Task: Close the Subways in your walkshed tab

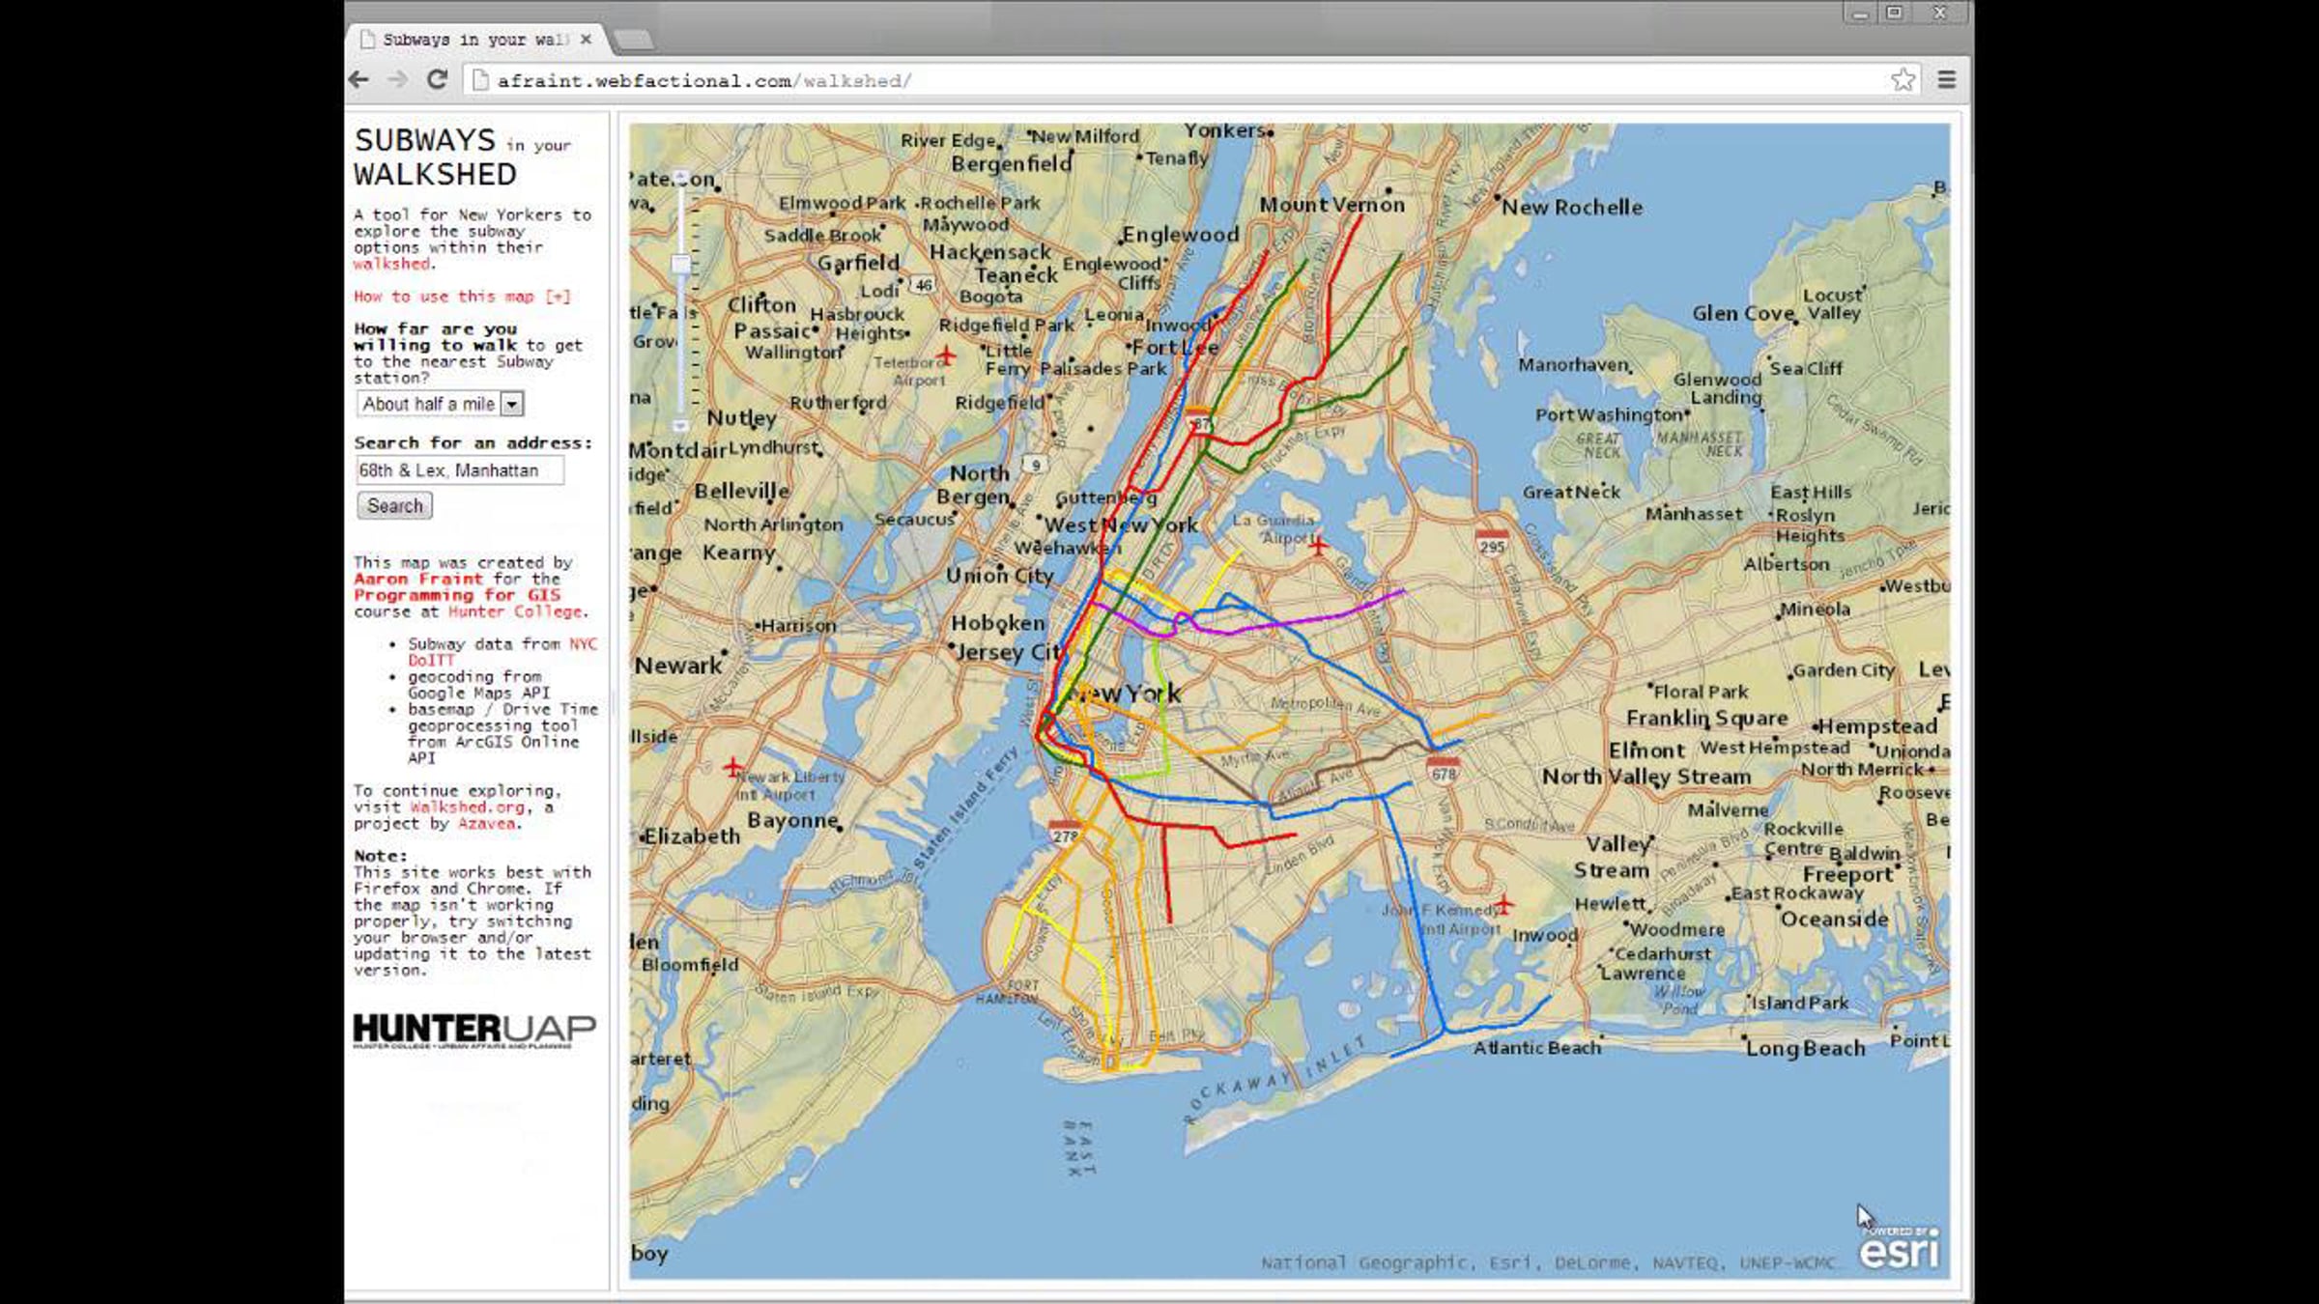Action: point(586,40)
